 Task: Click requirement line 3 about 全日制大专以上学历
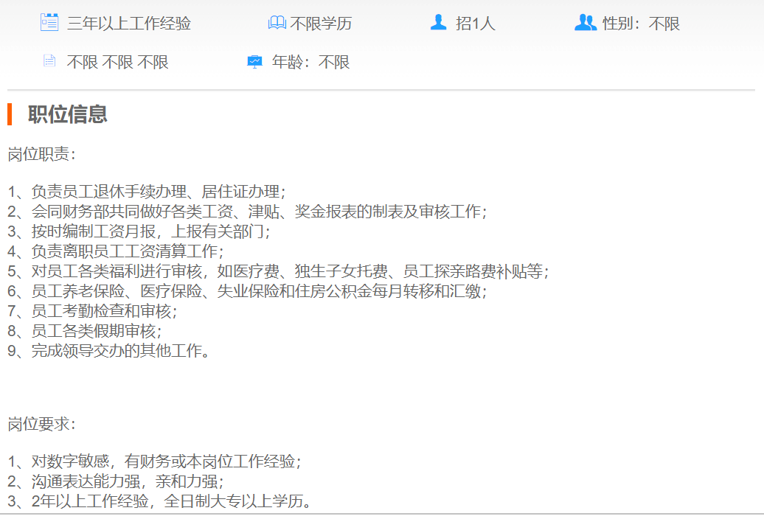click(x=160, y=503)
